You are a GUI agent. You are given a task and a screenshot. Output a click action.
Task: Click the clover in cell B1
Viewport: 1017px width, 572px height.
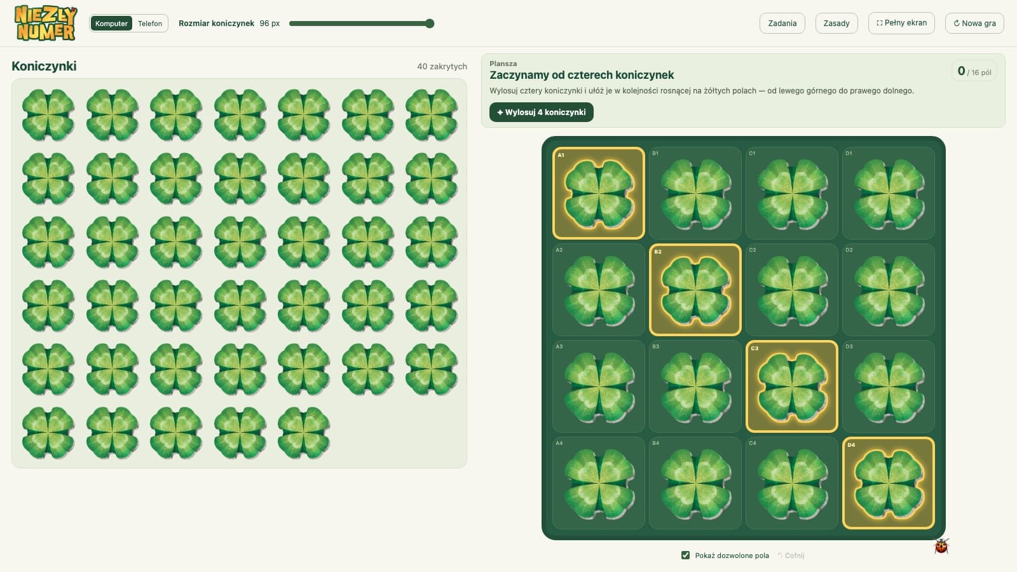[695, 193]
